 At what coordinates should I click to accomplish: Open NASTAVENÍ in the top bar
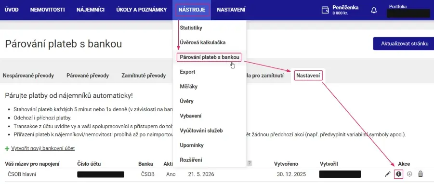point(231,10)
